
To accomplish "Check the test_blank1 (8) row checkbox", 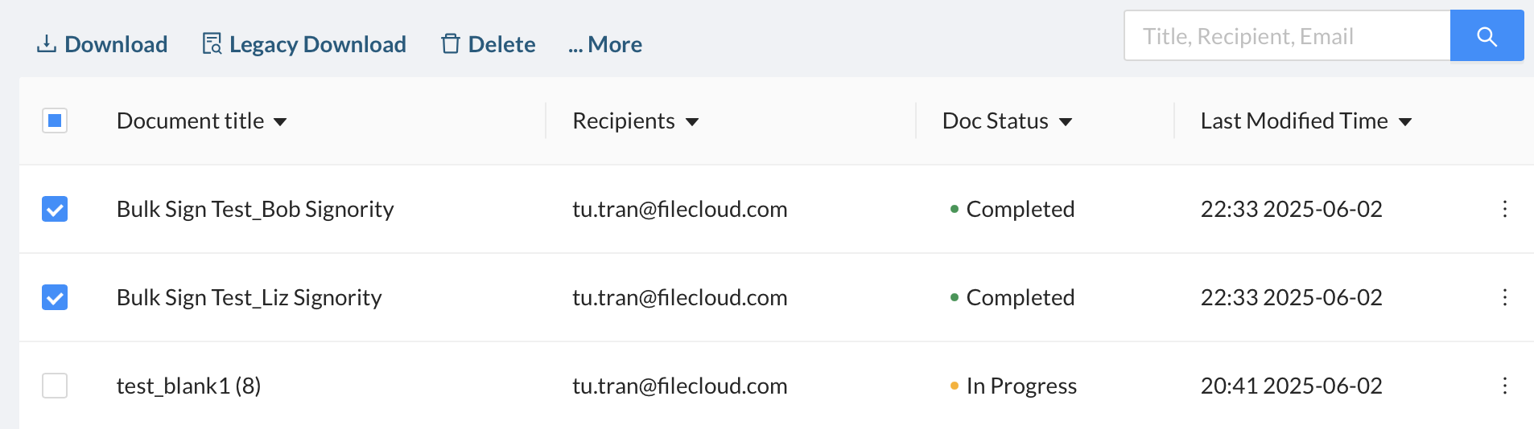I will tap(55, 386).
